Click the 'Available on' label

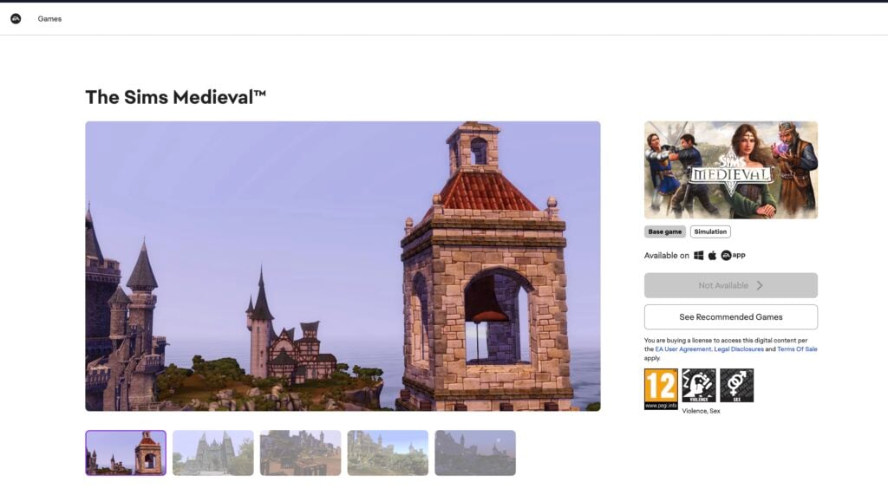click(x=667, y=256)
